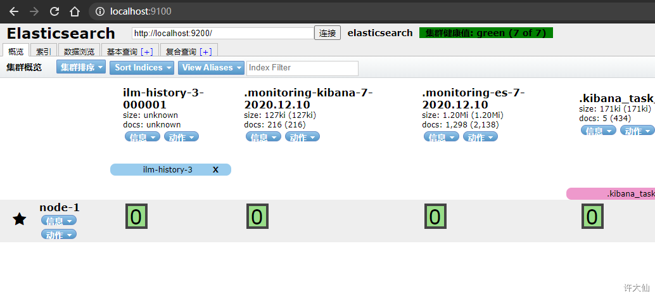The image size is (655, 298).
Task: Click the 'size: 1.20Mi (1.20Mi)' text
Action: (x=463, y=115)
